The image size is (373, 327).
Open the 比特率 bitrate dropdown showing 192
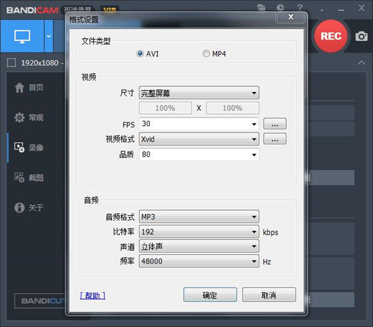point(199,232)
